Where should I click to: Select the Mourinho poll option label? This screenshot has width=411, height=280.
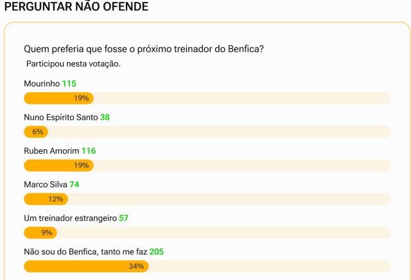[42, 83]
